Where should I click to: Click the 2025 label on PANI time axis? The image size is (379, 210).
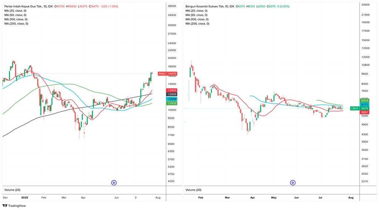tap(25, 198)
